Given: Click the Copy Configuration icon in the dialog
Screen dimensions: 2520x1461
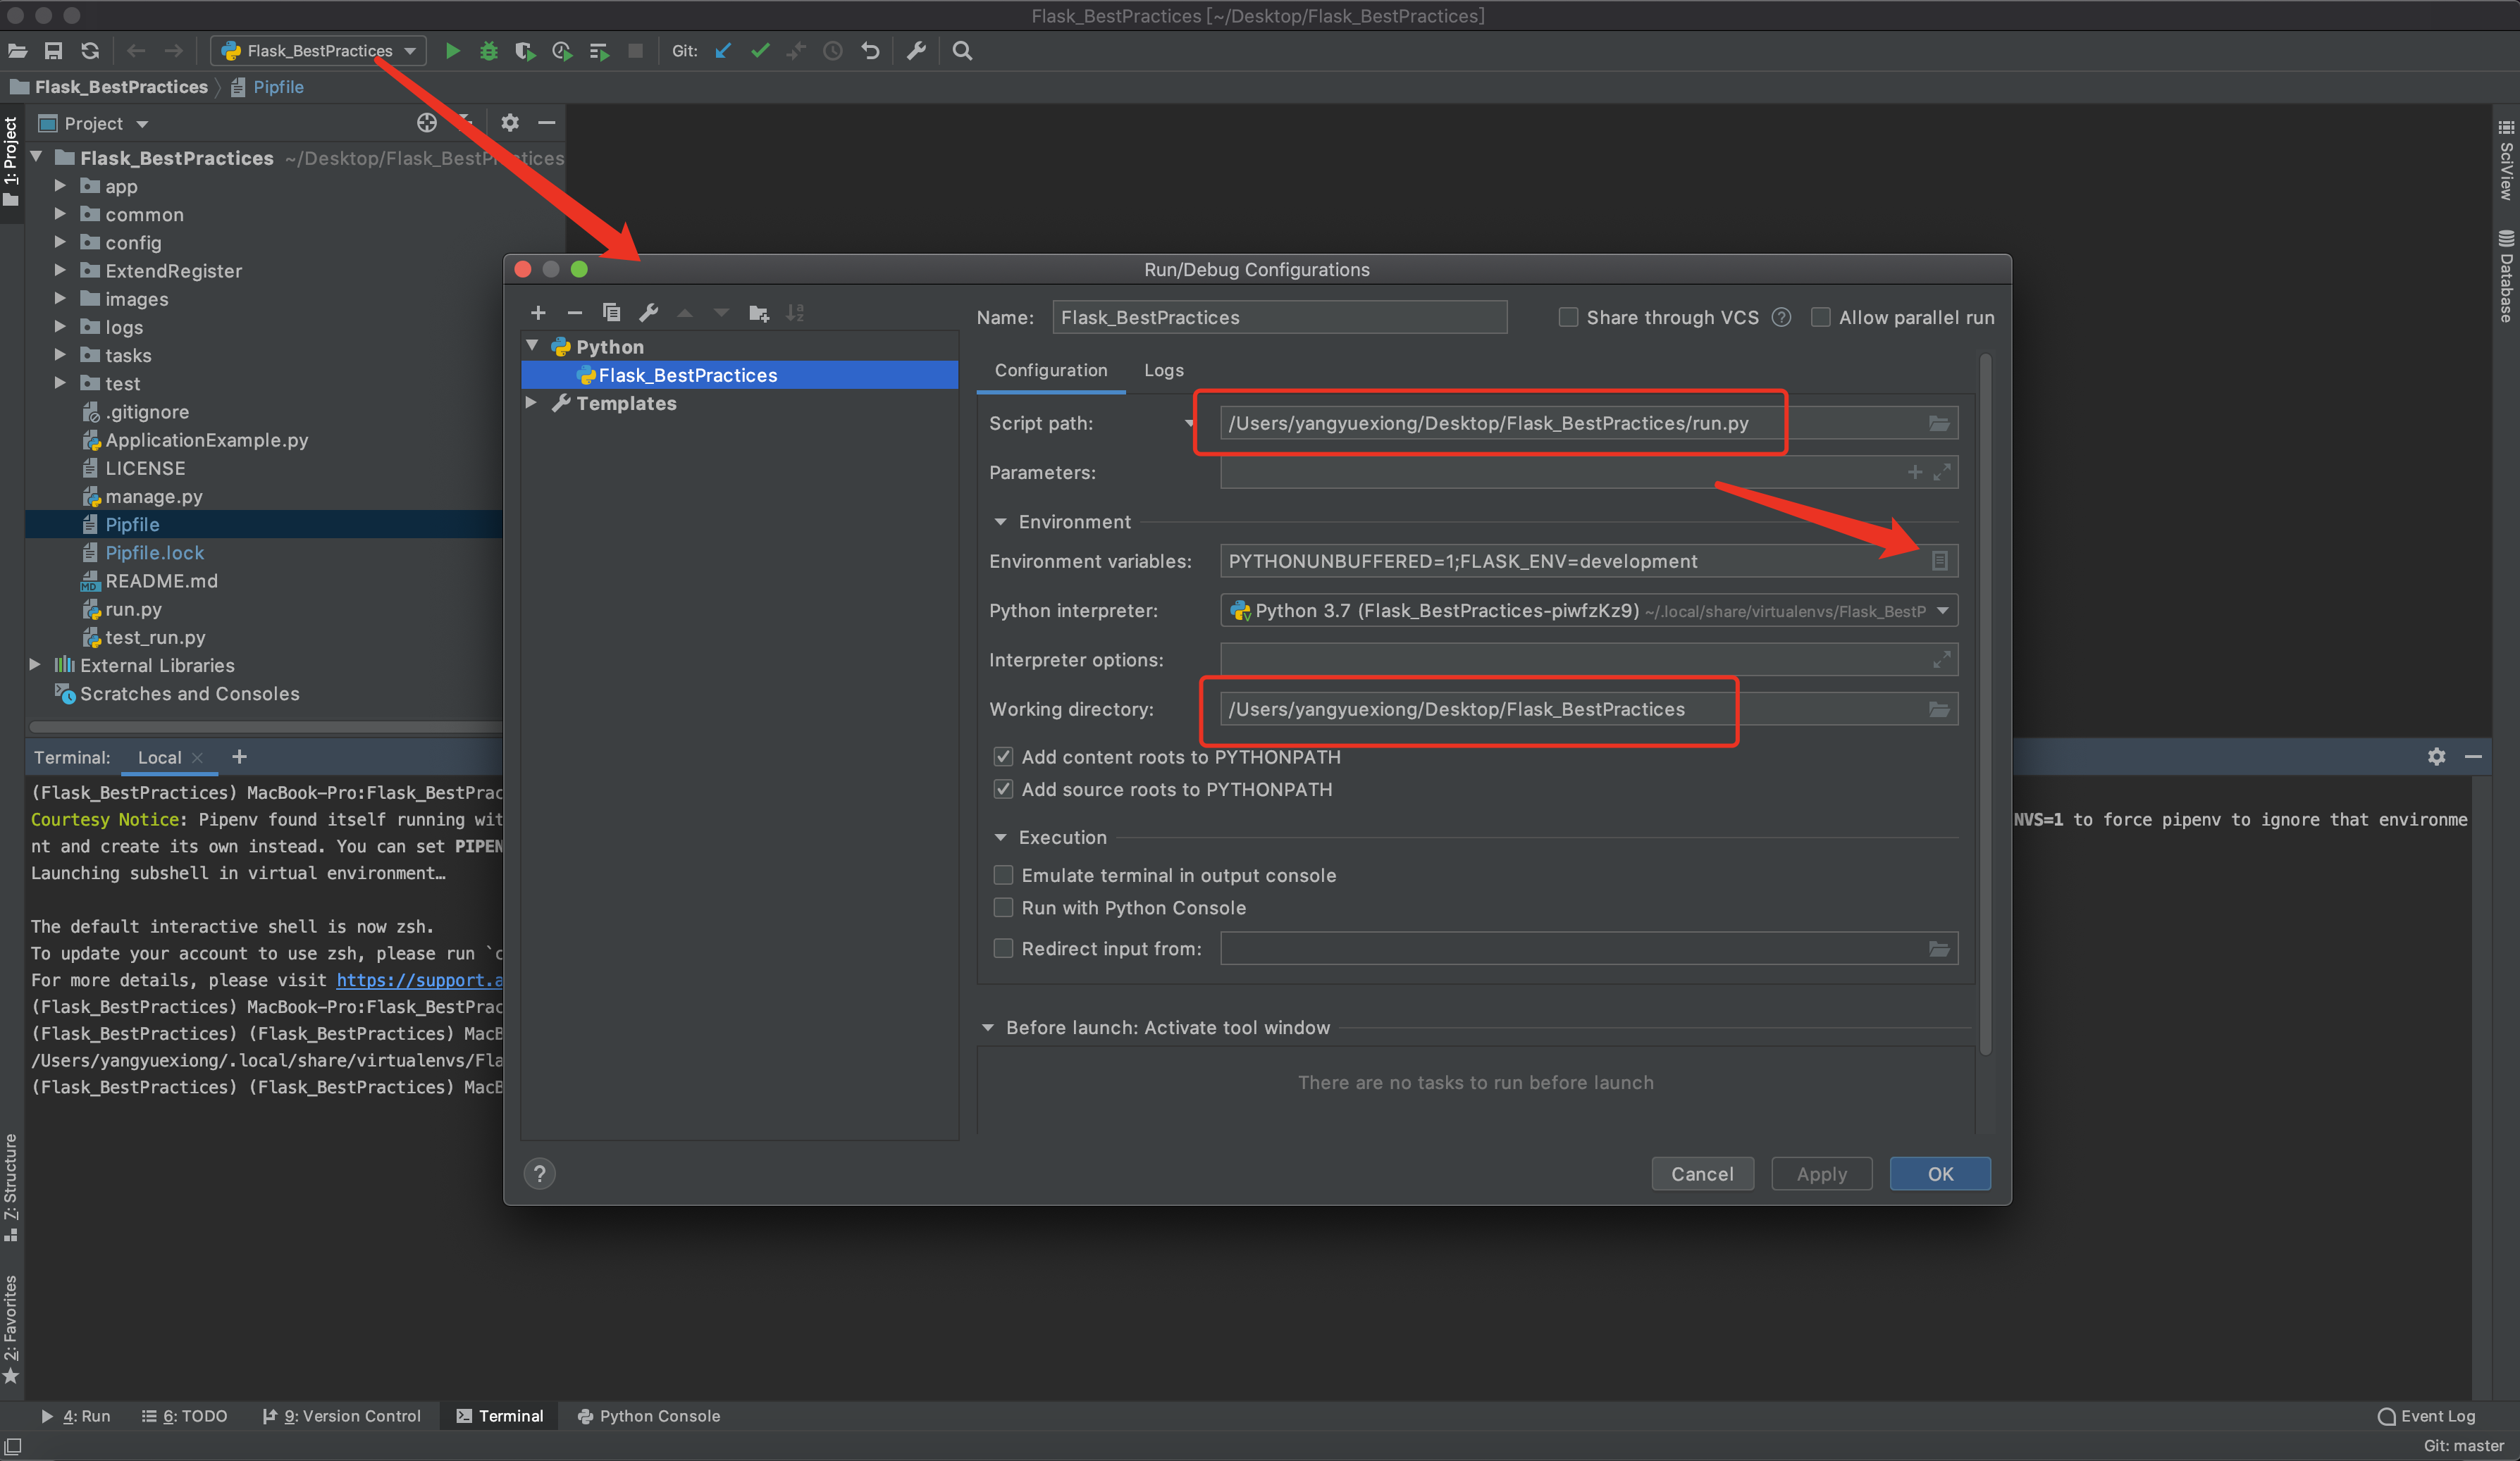Looking at the screenshot, I should 611,313.
